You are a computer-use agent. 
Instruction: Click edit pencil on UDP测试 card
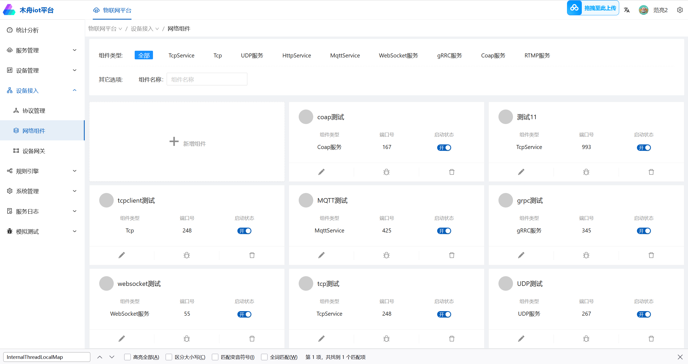click(x=521, y=338)
